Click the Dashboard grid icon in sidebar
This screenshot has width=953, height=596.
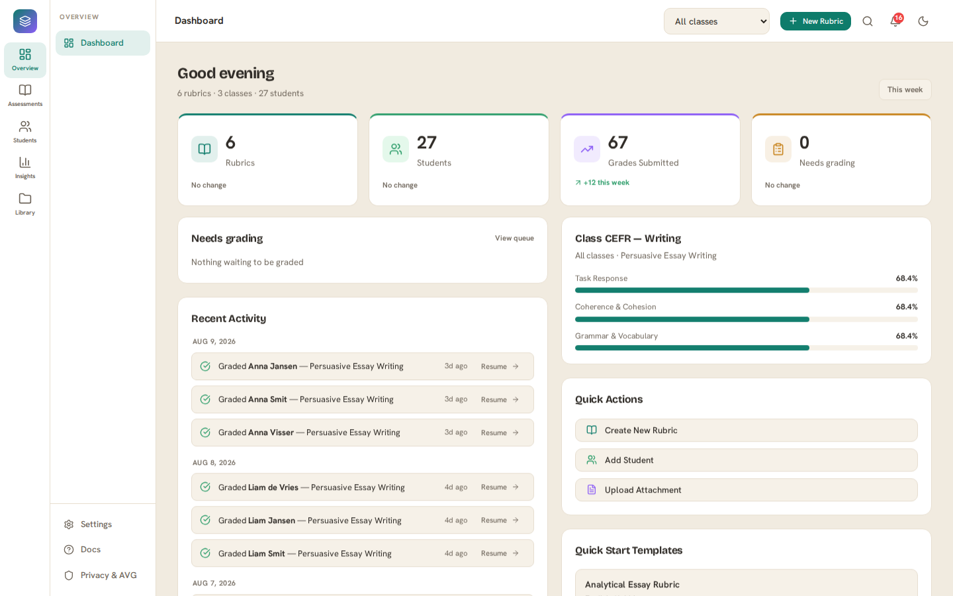pos(69,43)
